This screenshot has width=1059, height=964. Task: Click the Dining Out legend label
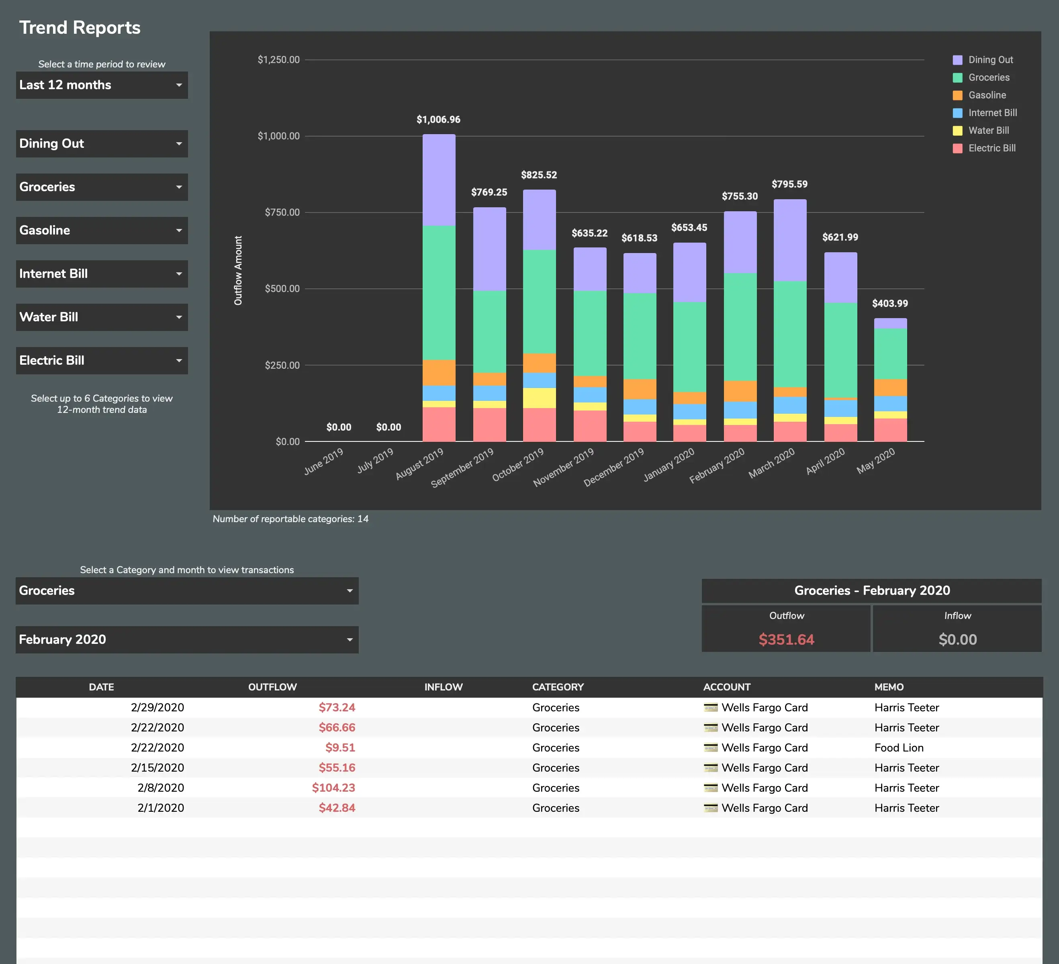(991, 60)
